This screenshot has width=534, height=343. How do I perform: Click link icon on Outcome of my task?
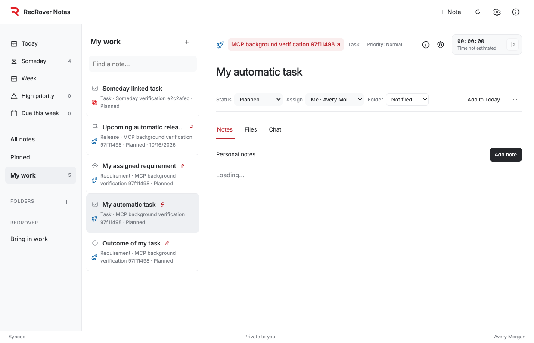pos(167,243)
